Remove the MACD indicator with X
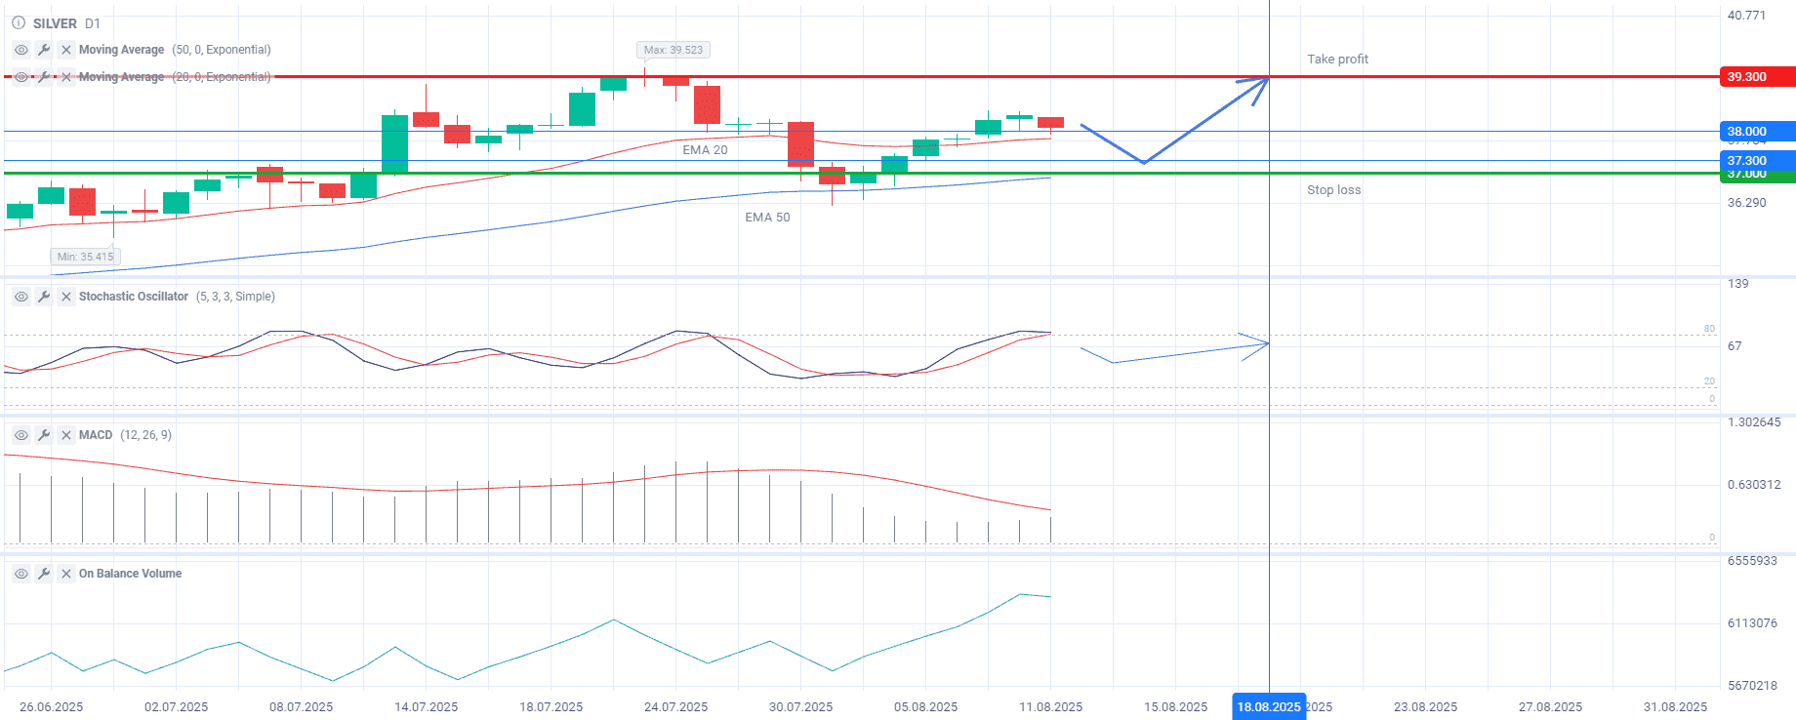 click(66, 435)
